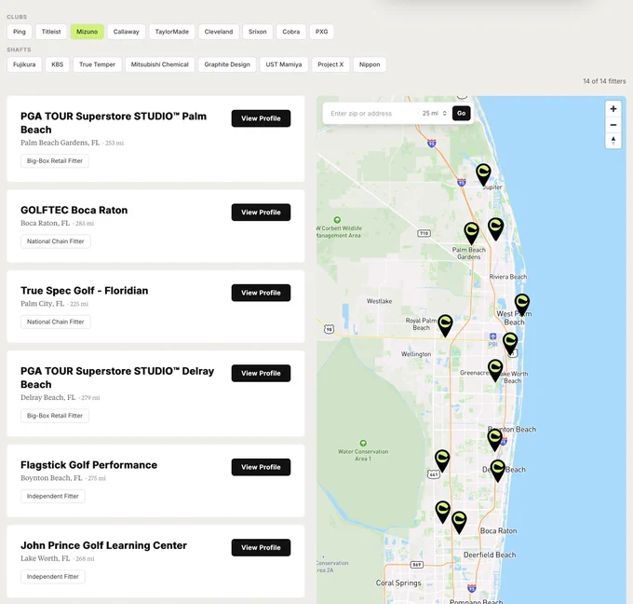Click the Big-Box Retail Fitter tag under Palm Beach

[x=55, y=161]
